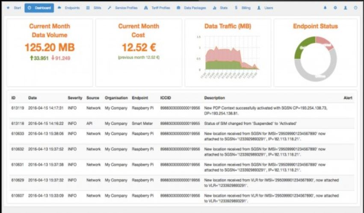Screen dimensions: 364x213
Task: Select event ID 613119
Action: (18, 108)
